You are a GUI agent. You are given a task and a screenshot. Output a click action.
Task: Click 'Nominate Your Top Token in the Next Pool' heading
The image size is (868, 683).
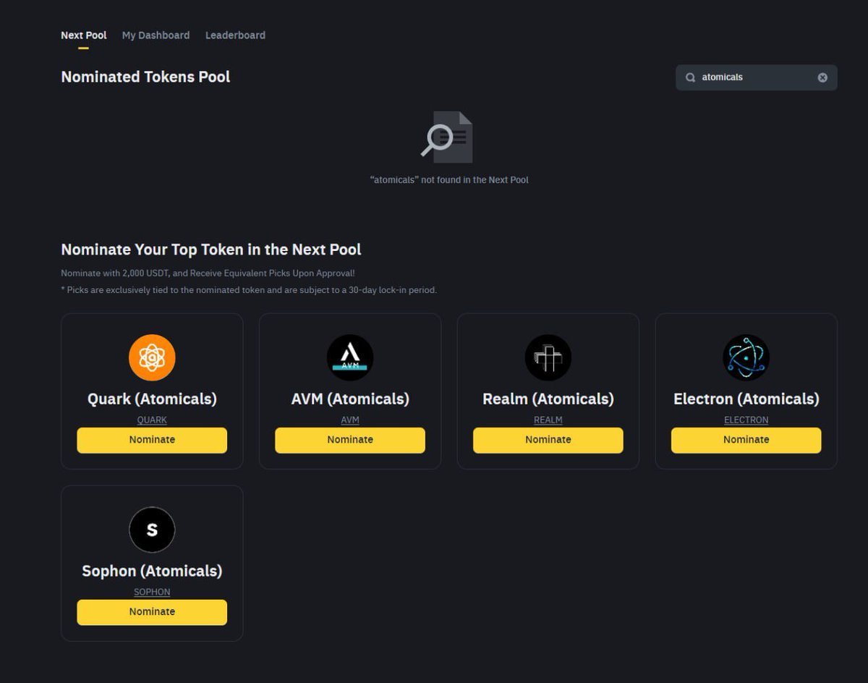(211, 250)
